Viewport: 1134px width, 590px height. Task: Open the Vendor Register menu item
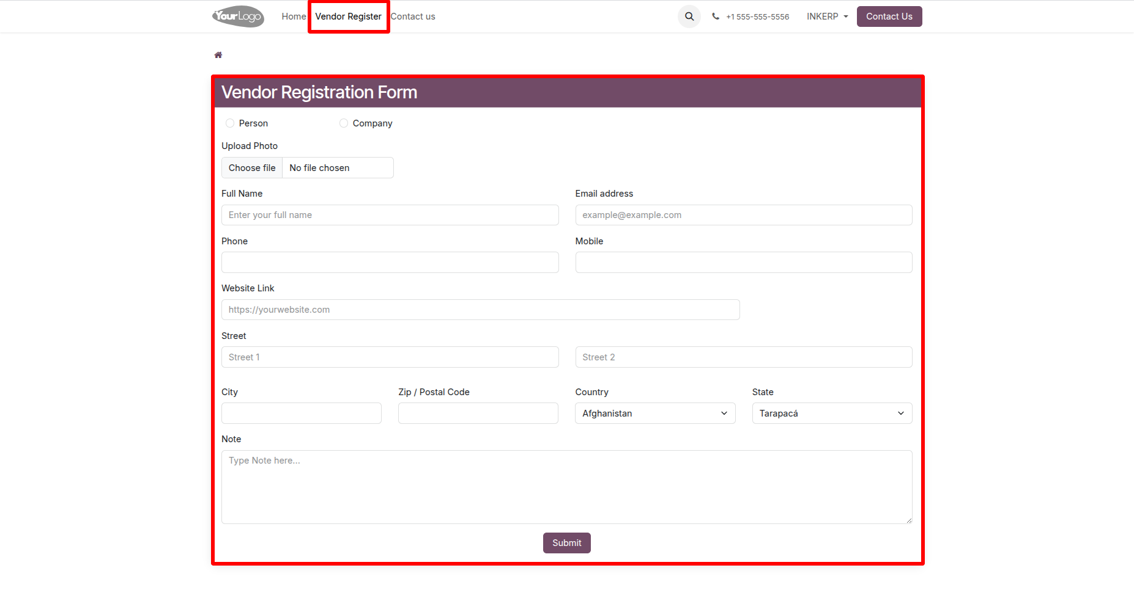pos(348,16)
